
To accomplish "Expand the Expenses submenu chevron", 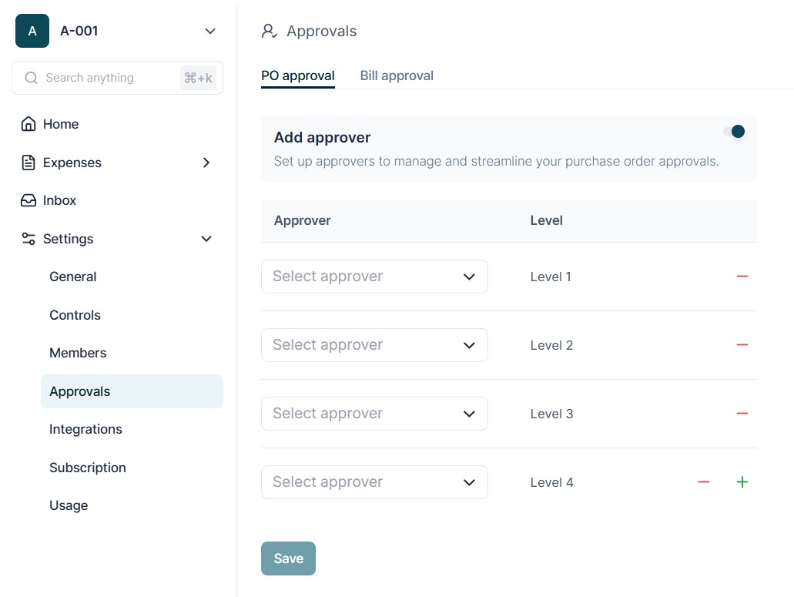I will (206, 163).
